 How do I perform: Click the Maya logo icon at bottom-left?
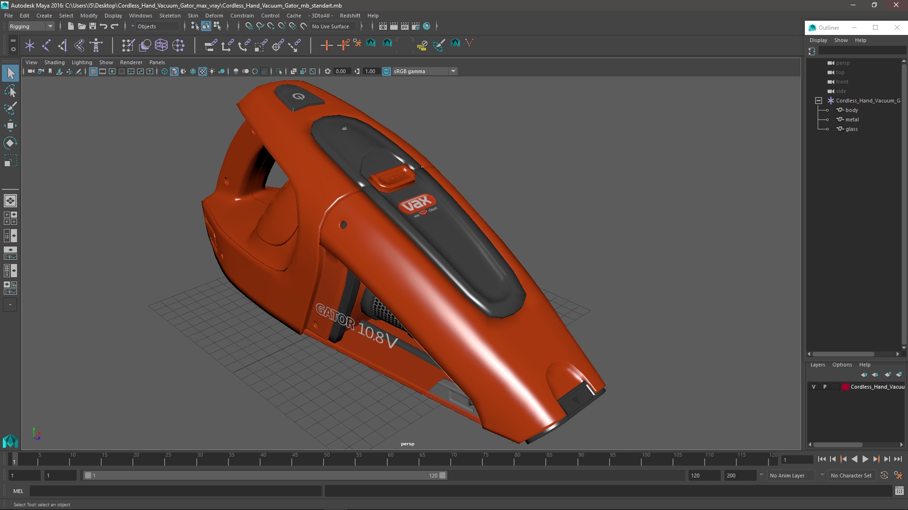[10, 441]
